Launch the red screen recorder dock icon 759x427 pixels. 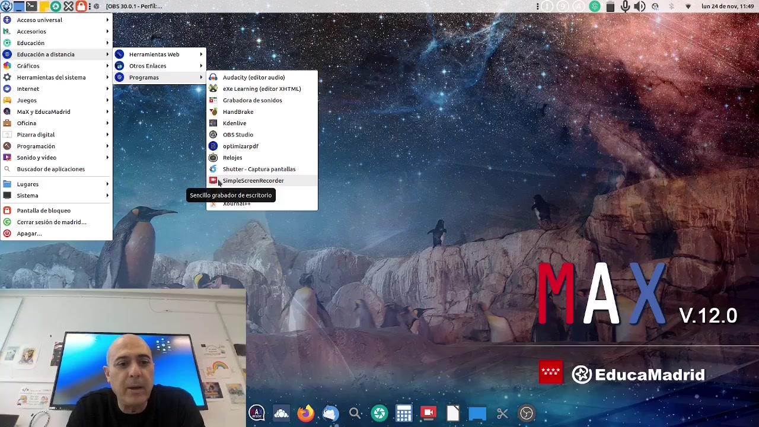coord(428,413)
